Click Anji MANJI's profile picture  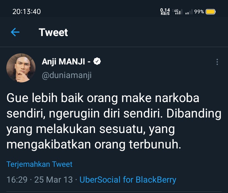tap(21, 68)
